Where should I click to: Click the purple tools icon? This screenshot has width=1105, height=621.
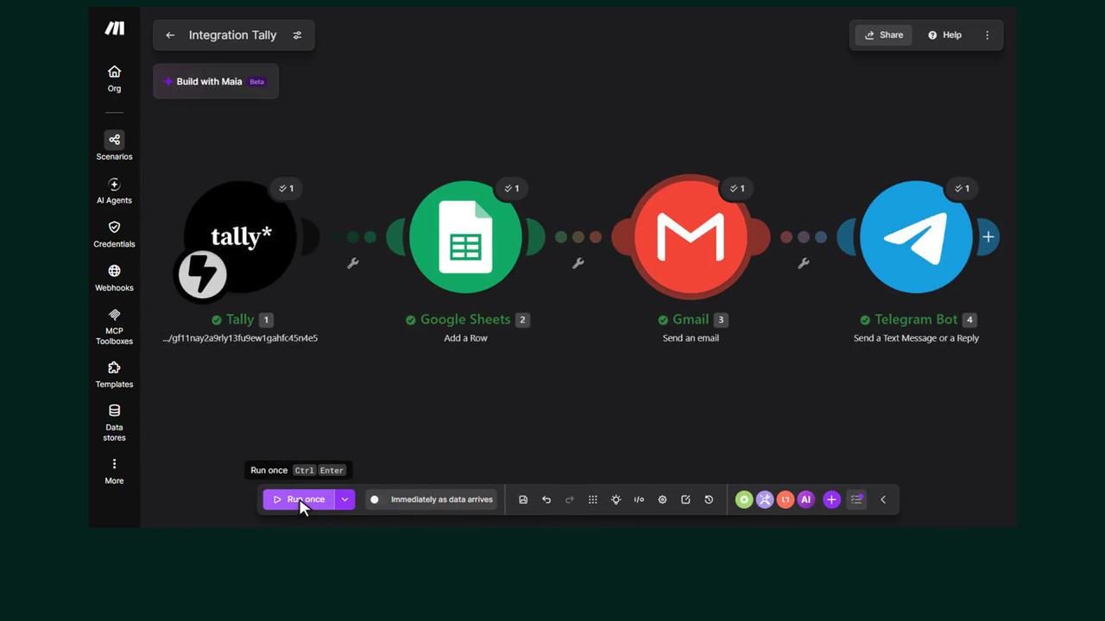point(765,499)
